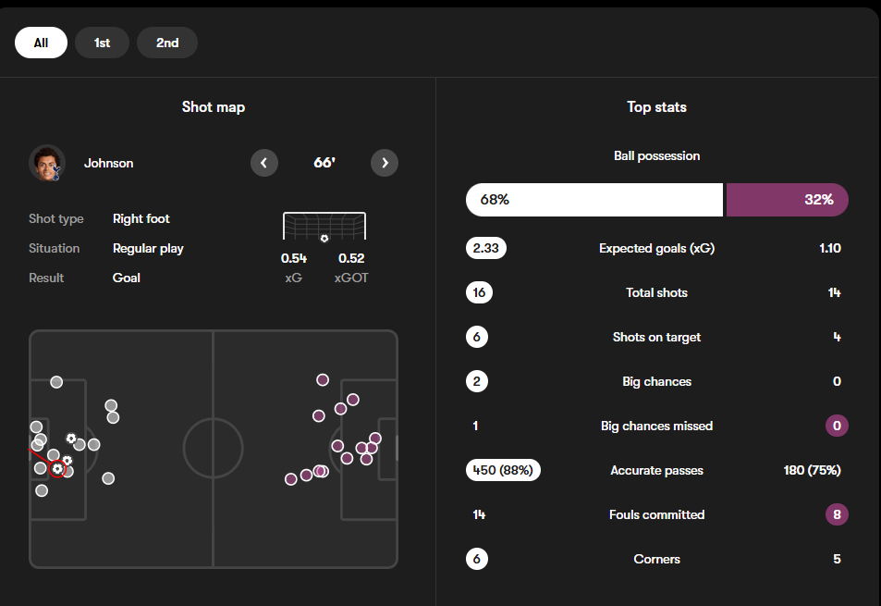Click the ball icon in goal diagram
Viewport: 881px width, 606px height.
point(324,238)
